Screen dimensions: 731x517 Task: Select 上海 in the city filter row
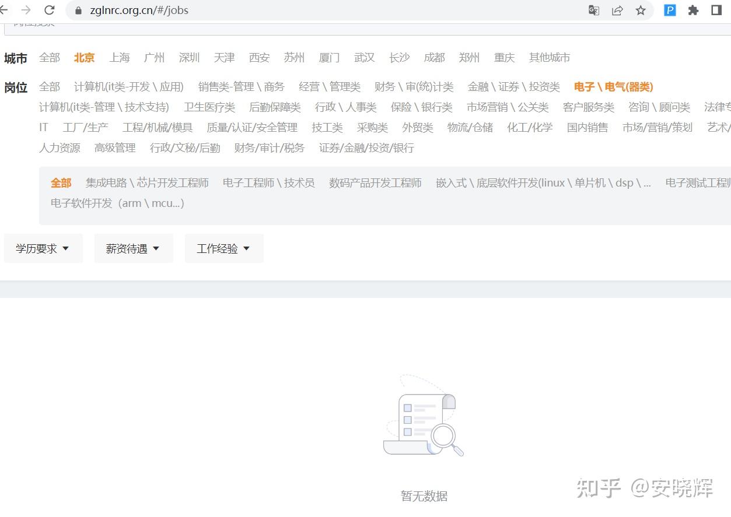click(x=119, y=57)
